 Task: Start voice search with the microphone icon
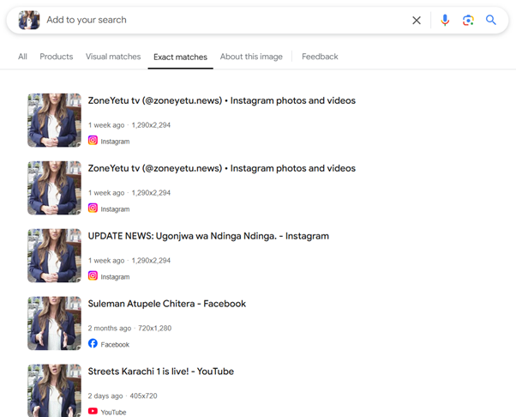445,20
